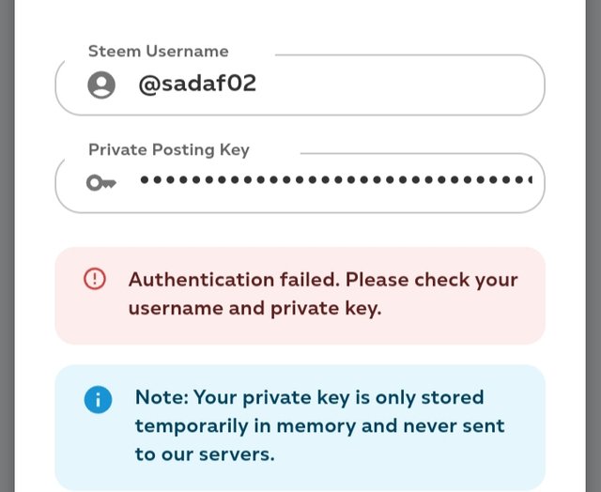Click "username and private key." error line
Screen dimensions: 601x492
[x=254, y=308]
